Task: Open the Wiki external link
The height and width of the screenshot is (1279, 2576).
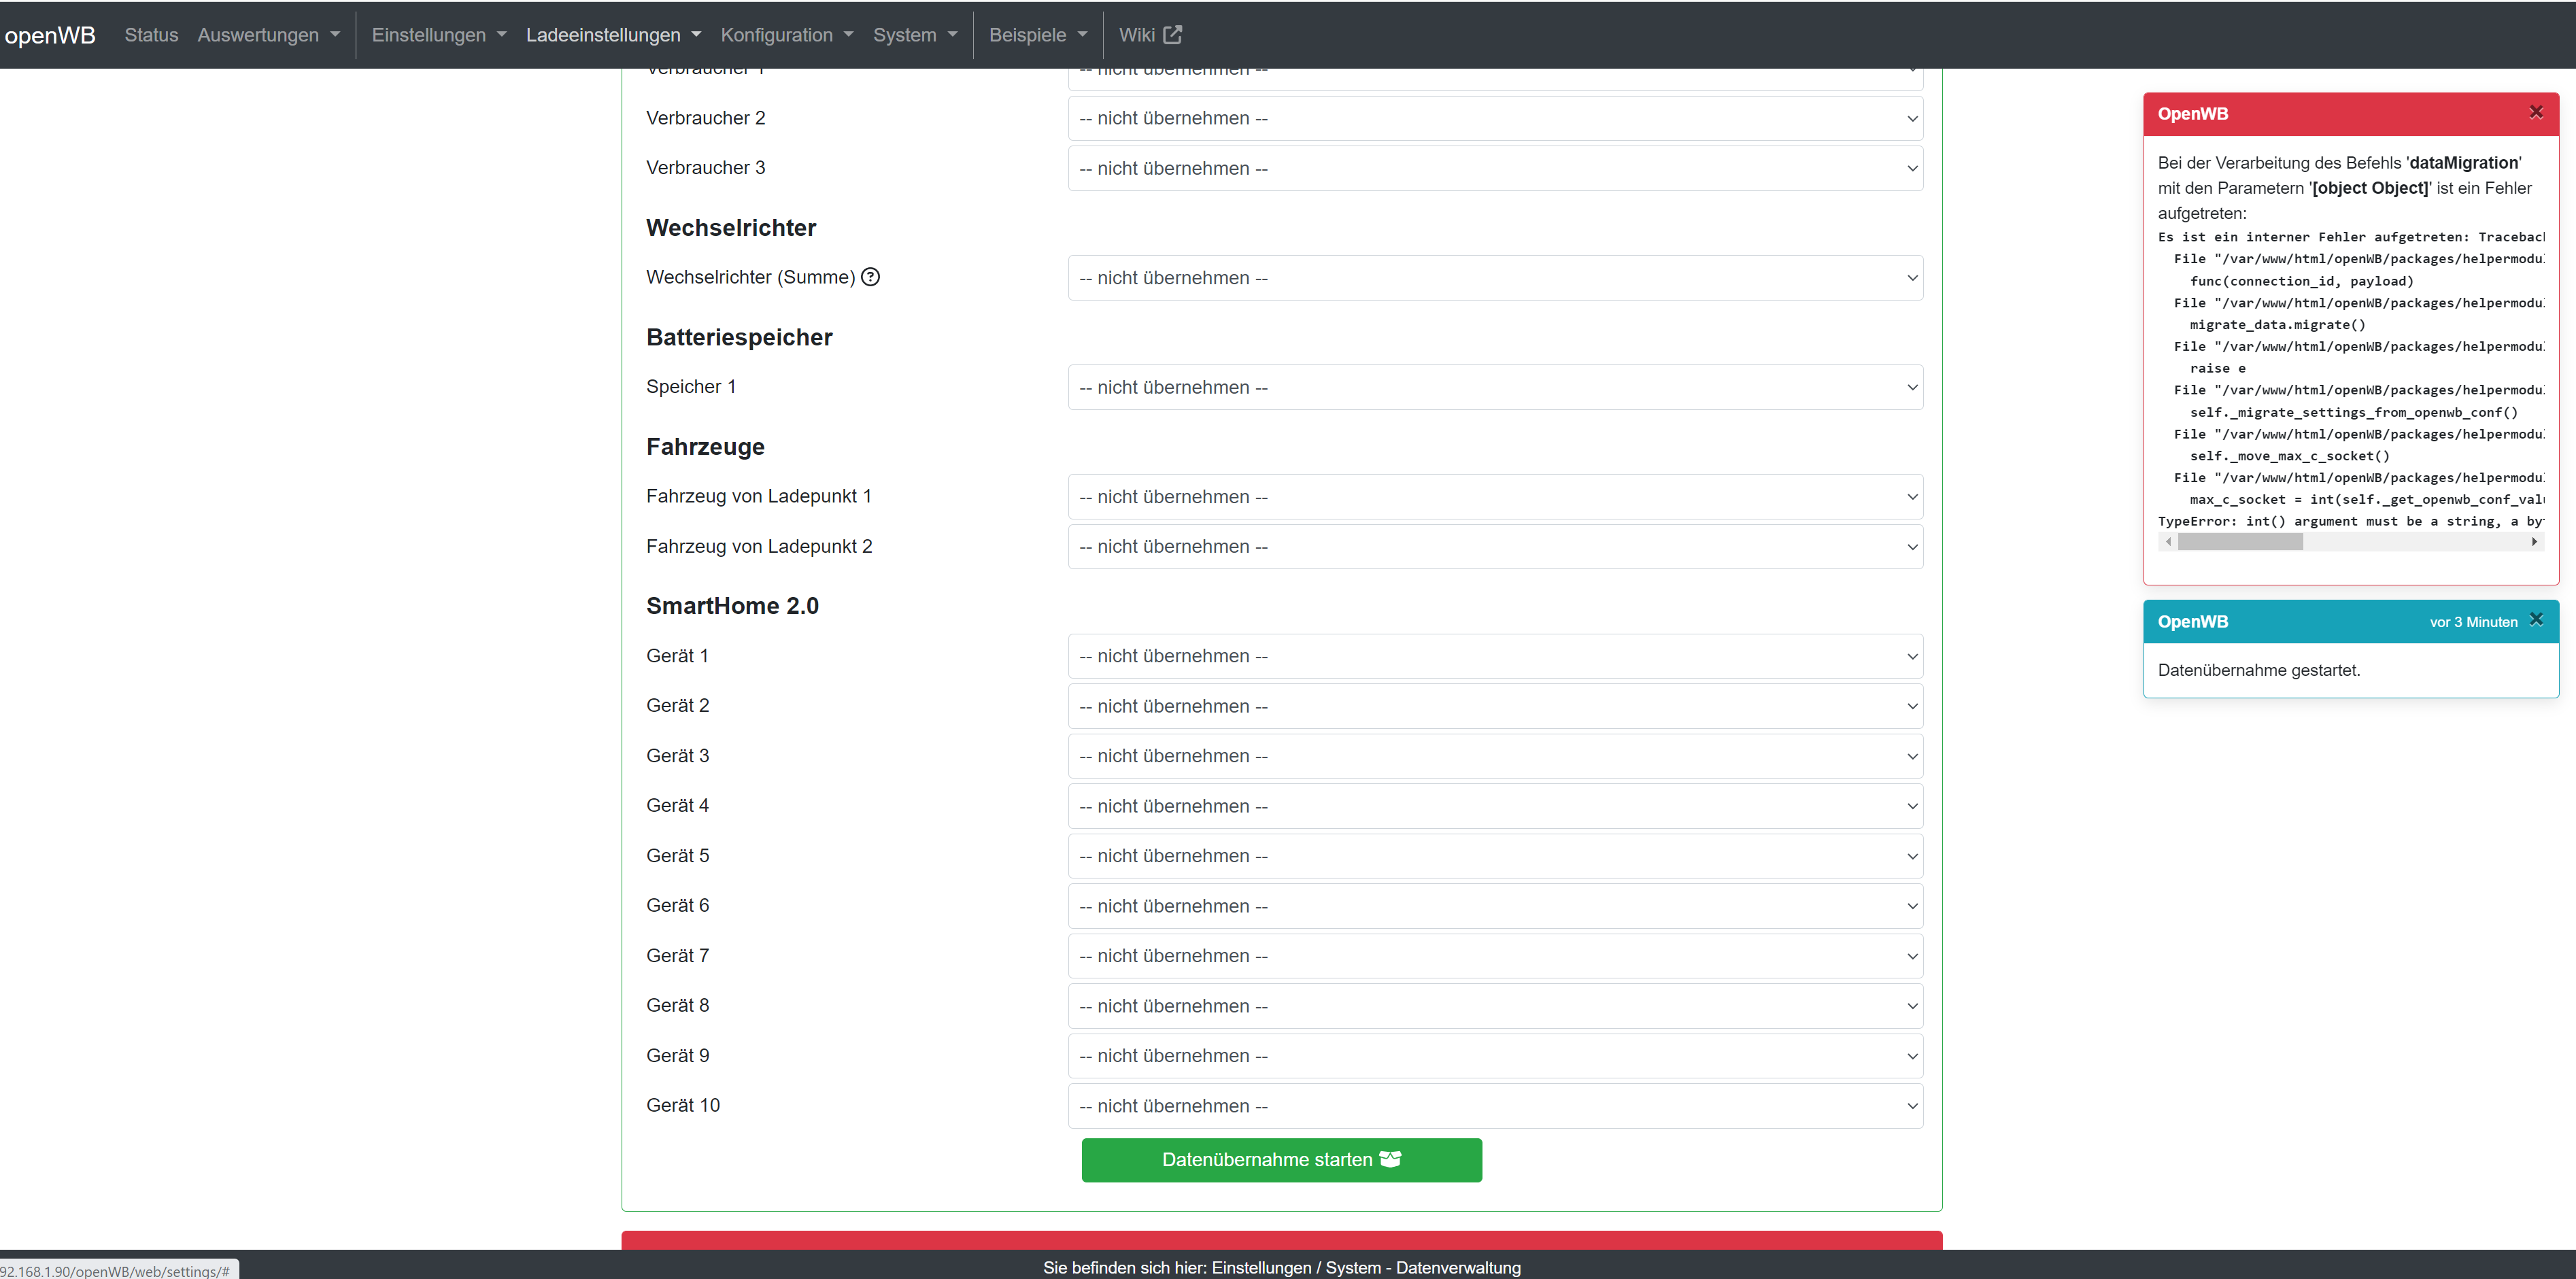Action: tap(1150, 35)
